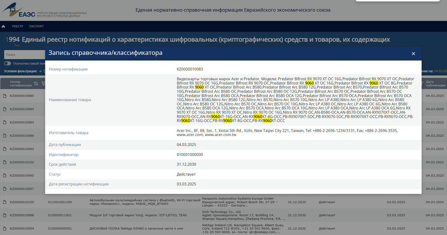Image resolution: width=447 pixels, height=235 pixels.
Task: Select notification number KZ0000010084 in table
Action: click(22, 109)
